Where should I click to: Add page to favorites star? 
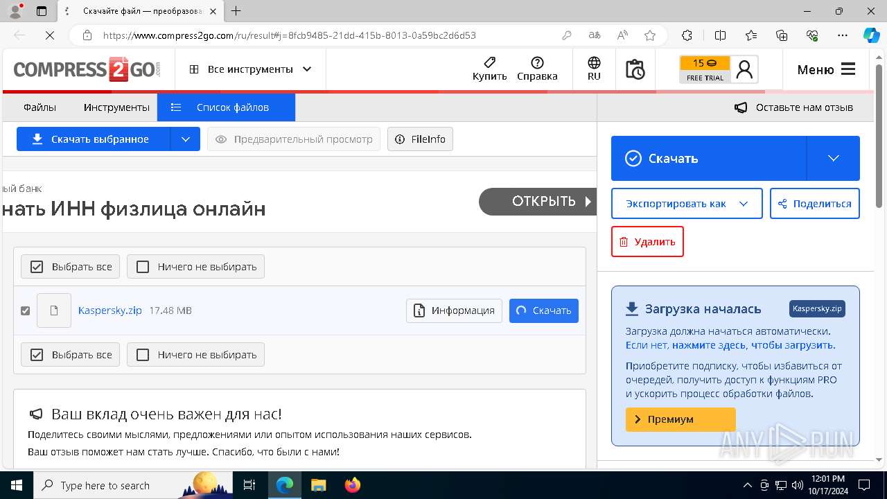[x=650, y=35]
